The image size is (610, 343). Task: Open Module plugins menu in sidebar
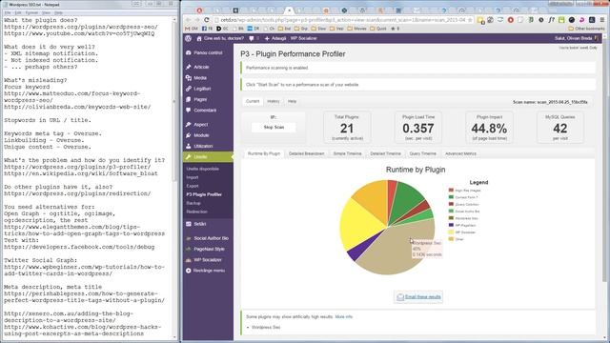(208, 135)
